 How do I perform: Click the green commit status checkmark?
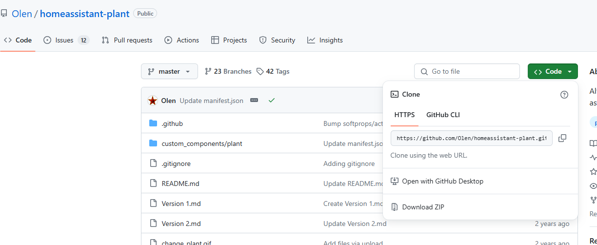click(272, 101)
